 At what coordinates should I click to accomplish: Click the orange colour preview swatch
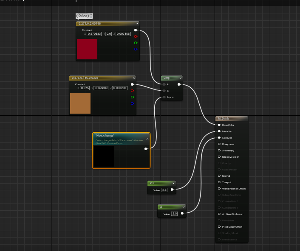coord(80,103)
